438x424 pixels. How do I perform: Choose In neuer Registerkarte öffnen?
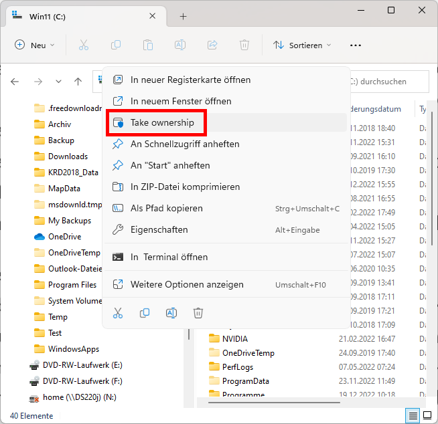point(190,80)
